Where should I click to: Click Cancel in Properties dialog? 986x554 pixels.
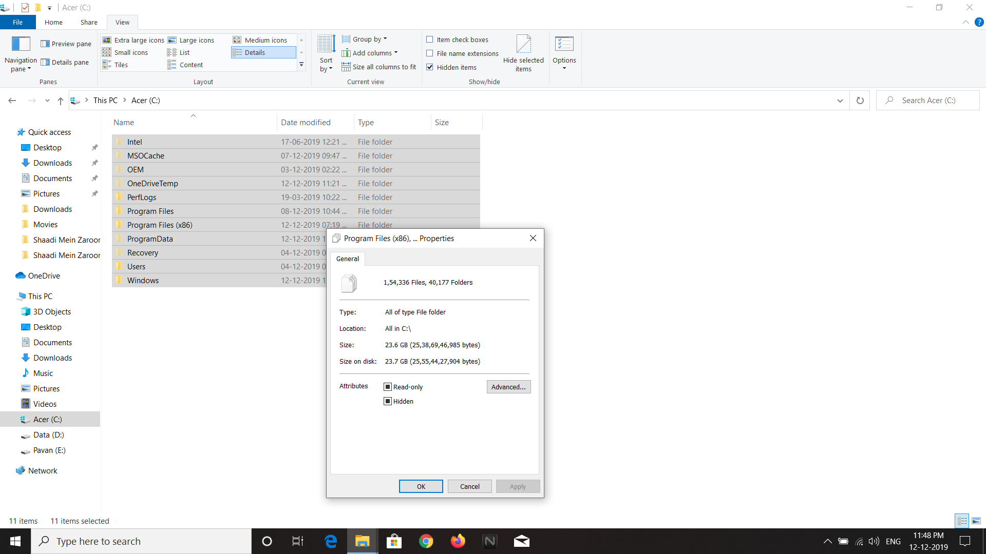pyautogui.click(x=470, y=486)
